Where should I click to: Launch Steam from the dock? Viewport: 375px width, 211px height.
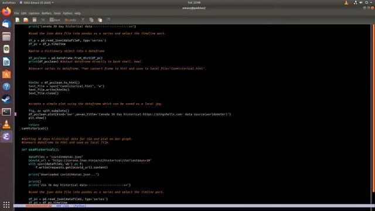click(6, 99)
